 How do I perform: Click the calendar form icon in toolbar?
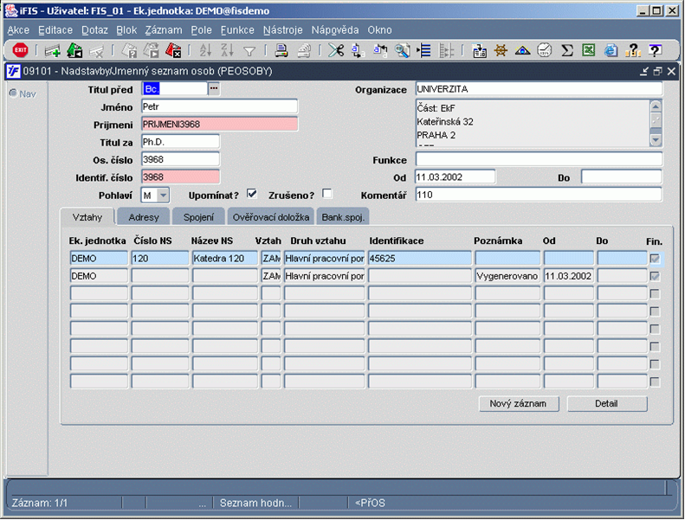click(x=479, y=51)
